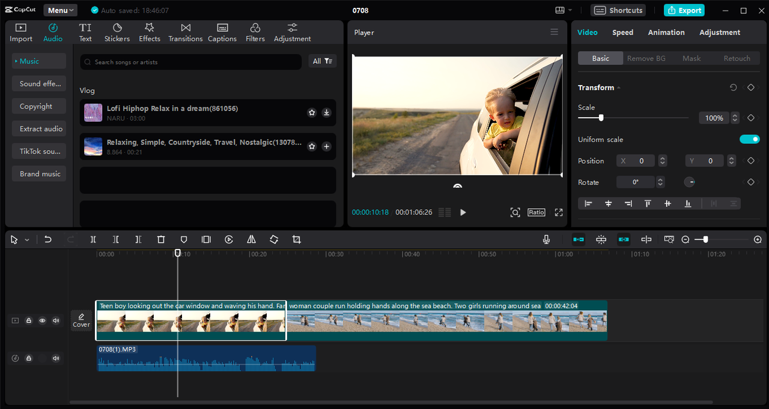Open Sound effects category
Viewport: 769px width, 409px height.
tap(39, 84)
